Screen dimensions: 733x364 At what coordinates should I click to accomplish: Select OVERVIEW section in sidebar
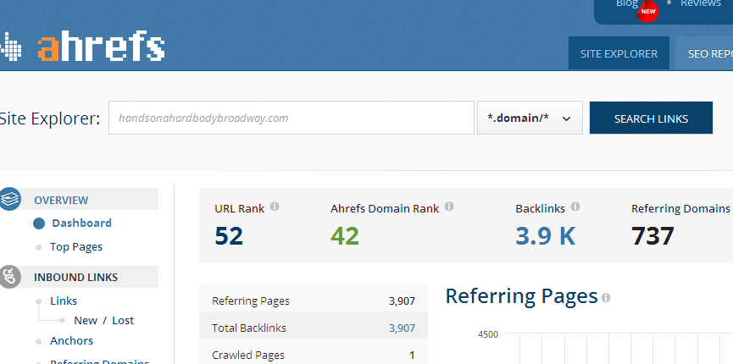coord(61,200)
